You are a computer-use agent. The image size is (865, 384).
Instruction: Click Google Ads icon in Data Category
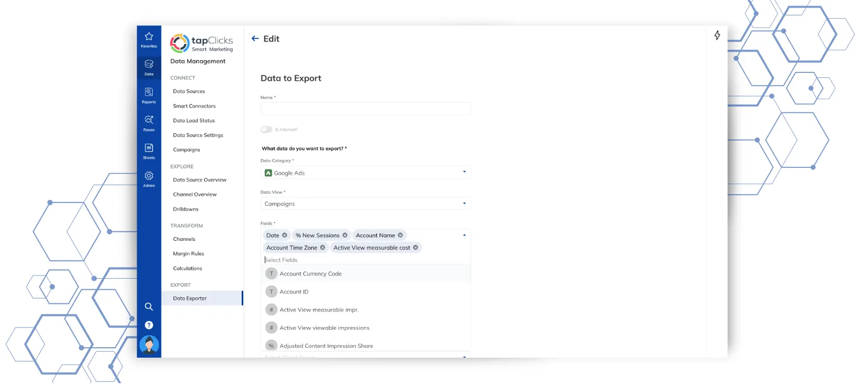click(x=269, y=173)
